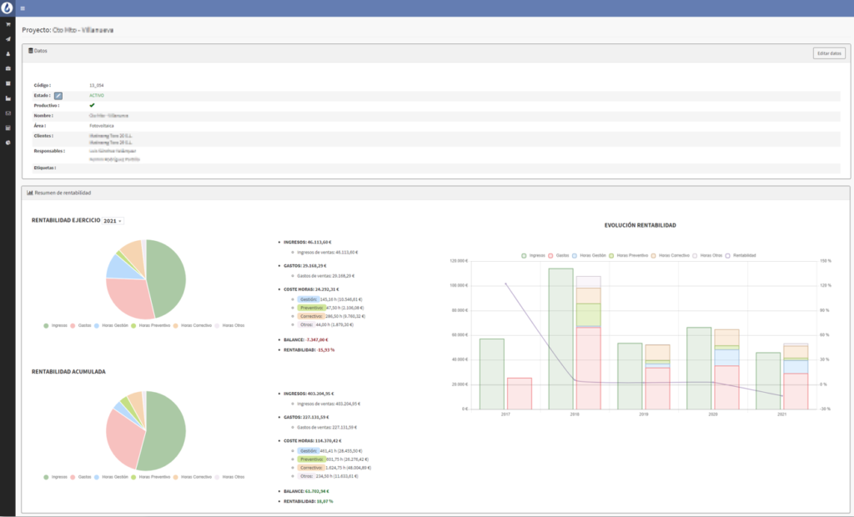Open the factory/industry icon in sidebar
Viewport: 854px width, 517px height.
point(8,98)
